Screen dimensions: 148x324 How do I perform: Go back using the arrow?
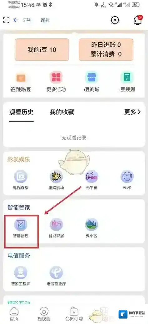click(x=16, y=20)
